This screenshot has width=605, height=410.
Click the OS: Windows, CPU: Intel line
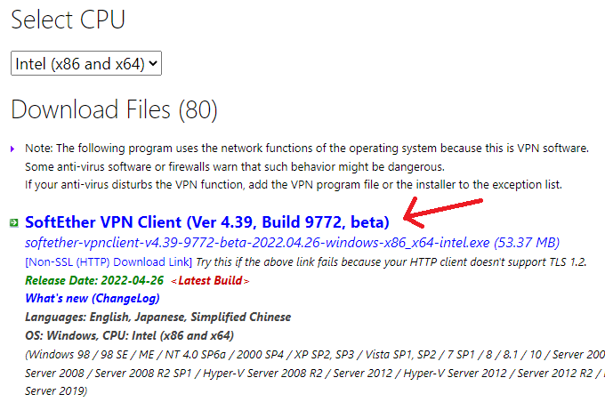click(x=130, y=335)
